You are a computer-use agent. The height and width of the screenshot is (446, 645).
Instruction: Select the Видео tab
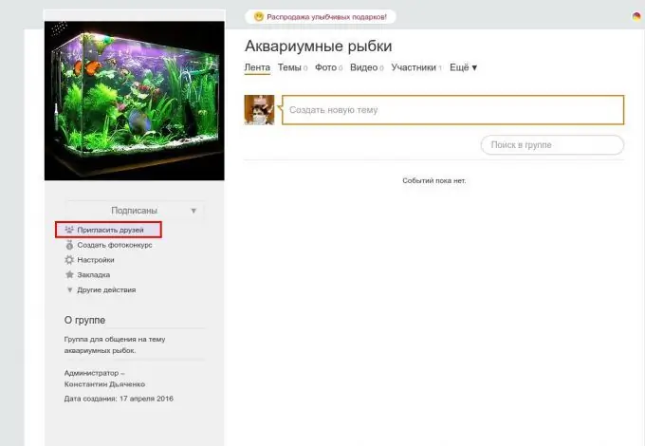tap(363, 68)
